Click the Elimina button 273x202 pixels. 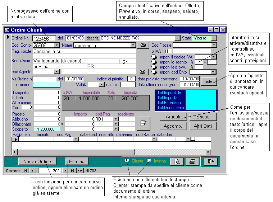(77, 161)
